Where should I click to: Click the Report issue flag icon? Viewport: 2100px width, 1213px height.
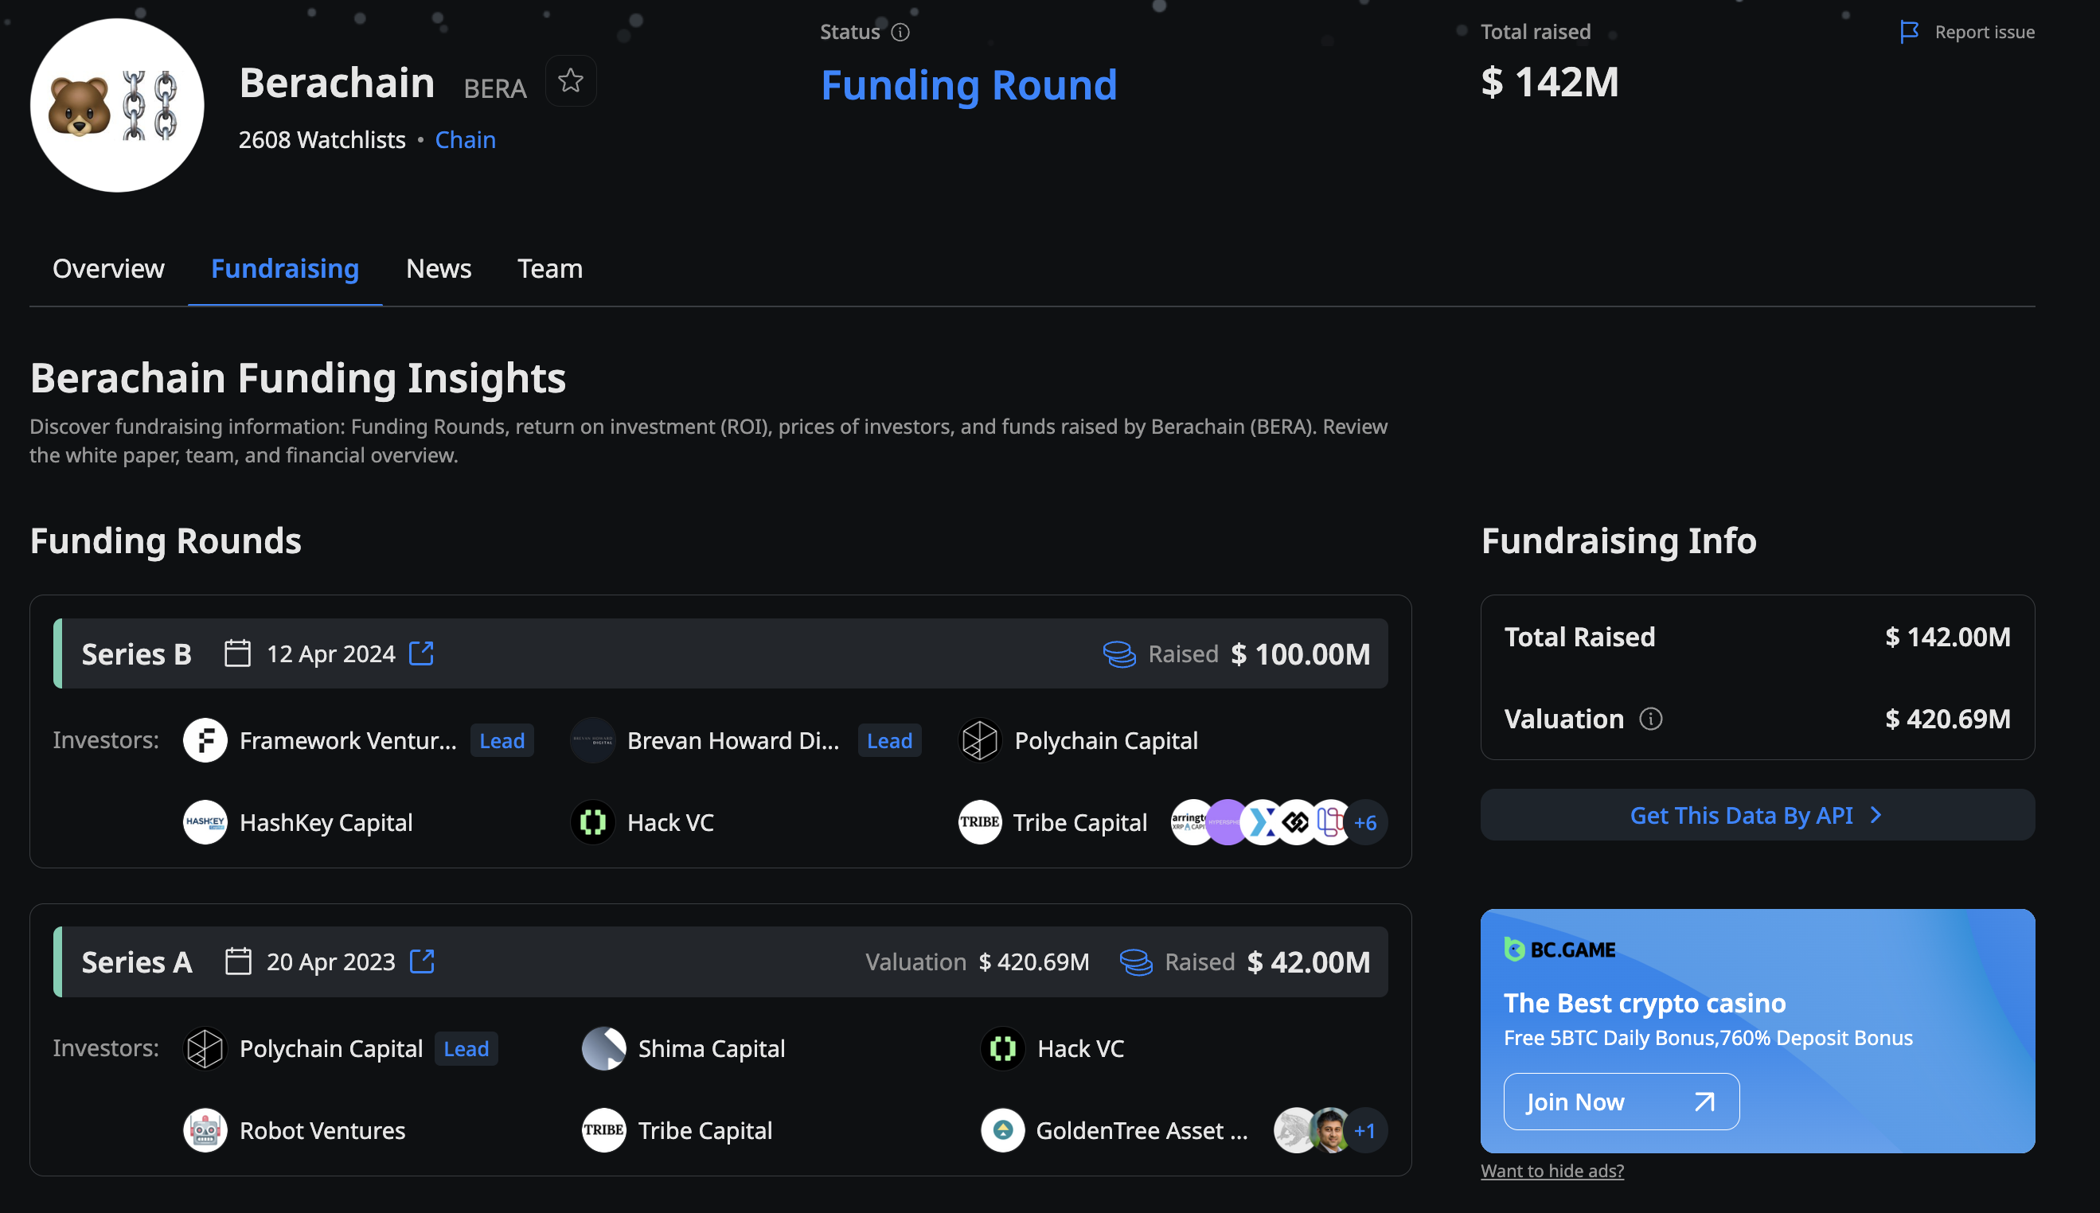[1909, 32]
